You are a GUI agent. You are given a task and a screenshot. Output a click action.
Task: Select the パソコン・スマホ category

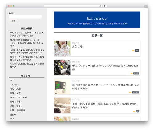(x=18, y=97)
